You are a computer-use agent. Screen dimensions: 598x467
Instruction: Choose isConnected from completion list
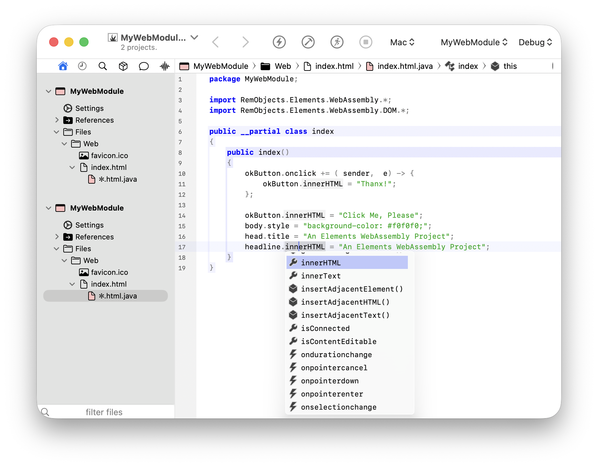(347, 328)
